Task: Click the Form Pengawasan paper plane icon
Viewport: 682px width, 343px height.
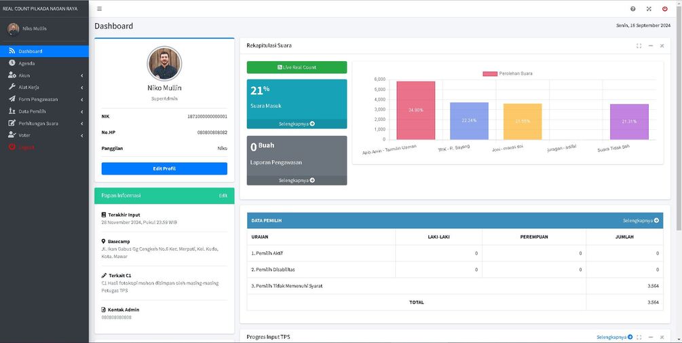Action: coord(12,99)
